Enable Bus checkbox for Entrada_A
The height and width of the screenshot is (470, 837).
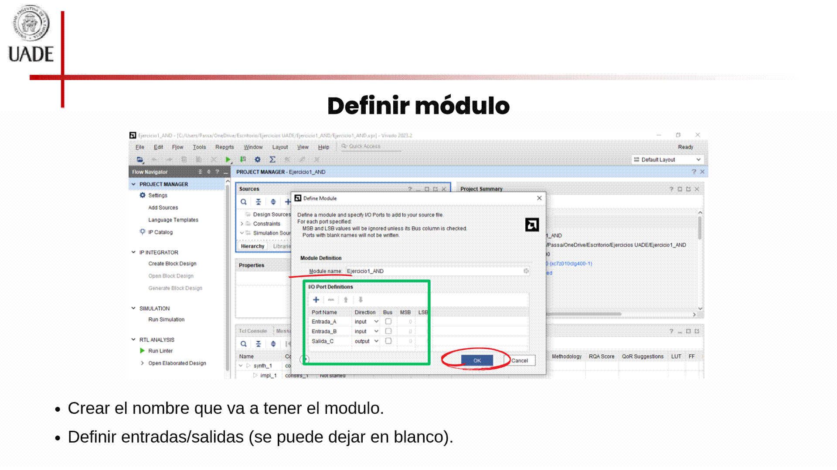pyautogui.click(x=388, y=322)
